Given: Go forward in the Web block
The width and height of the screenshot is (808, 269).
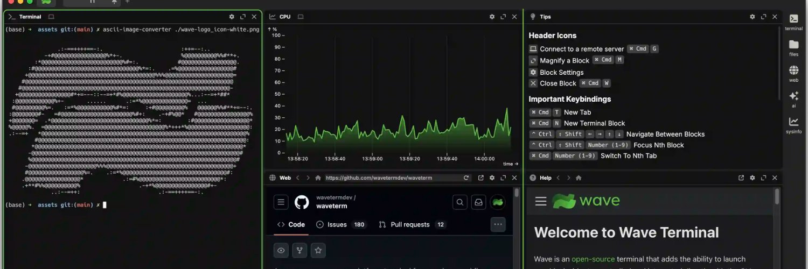Looking at the screenshot, I should [x=308, y=178].
